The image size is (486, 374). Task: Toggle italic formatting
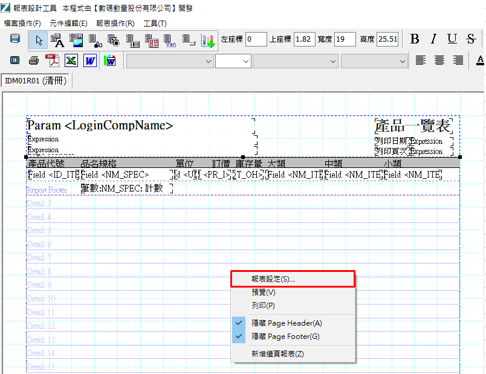click(433, 39)
